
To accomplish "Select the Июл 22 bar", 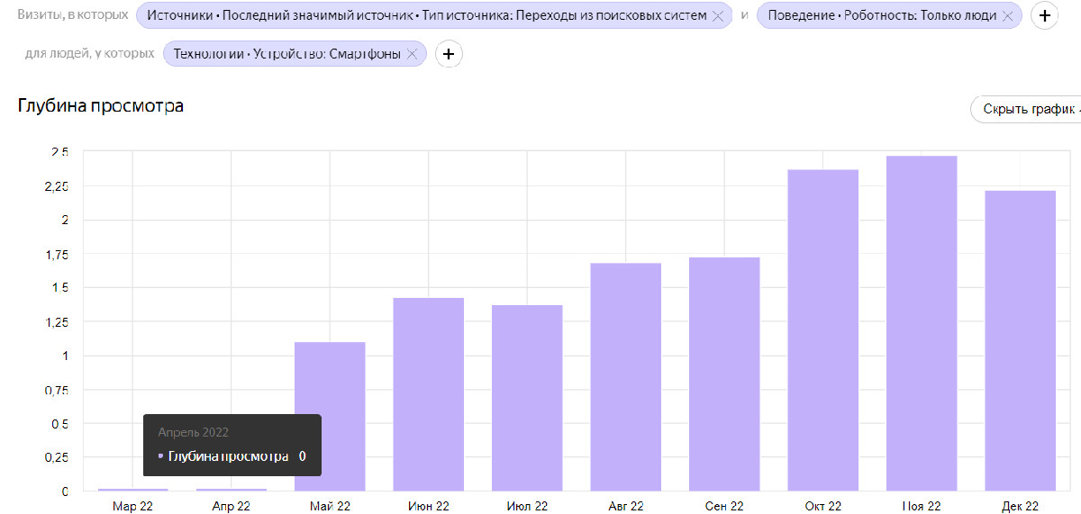I will 527,398.
